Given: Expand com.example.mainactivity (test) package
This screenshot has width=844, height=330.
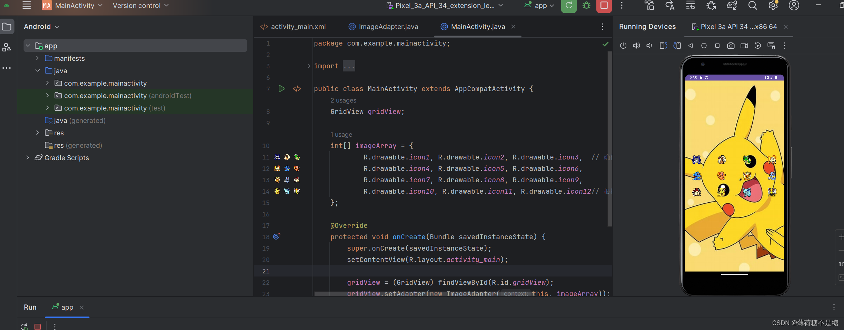Looking at the screenshot, I should point(48,108).
